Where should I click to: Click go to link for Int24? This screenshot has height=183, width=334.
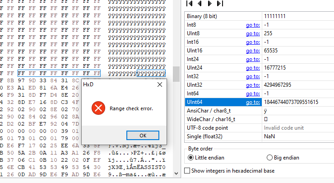[x=253, y=59]
